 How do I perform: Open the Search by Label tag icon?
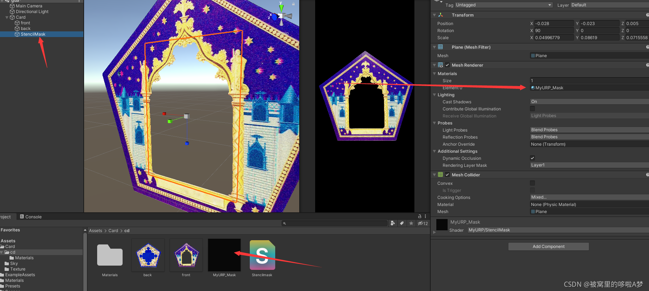tap(402, 223)
